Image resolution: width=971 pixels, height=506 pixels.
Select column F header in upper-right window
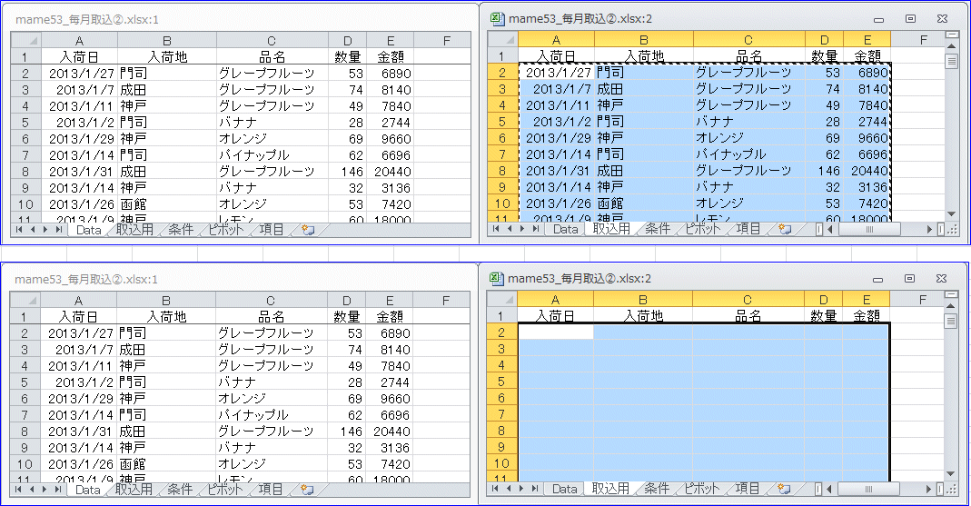[924, 40]
